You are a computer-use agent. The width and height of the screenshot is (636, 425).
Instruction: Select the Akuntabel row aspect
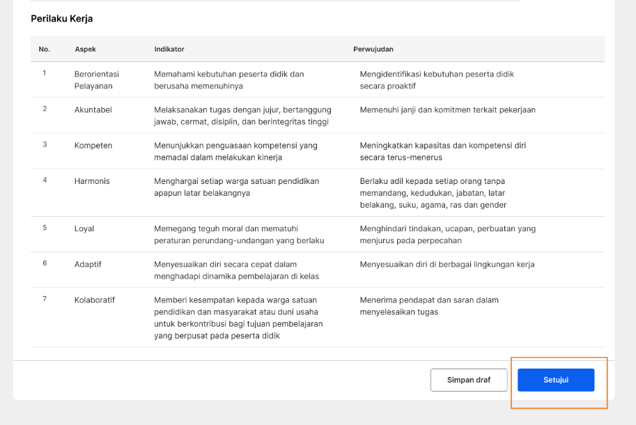(93, 110)
